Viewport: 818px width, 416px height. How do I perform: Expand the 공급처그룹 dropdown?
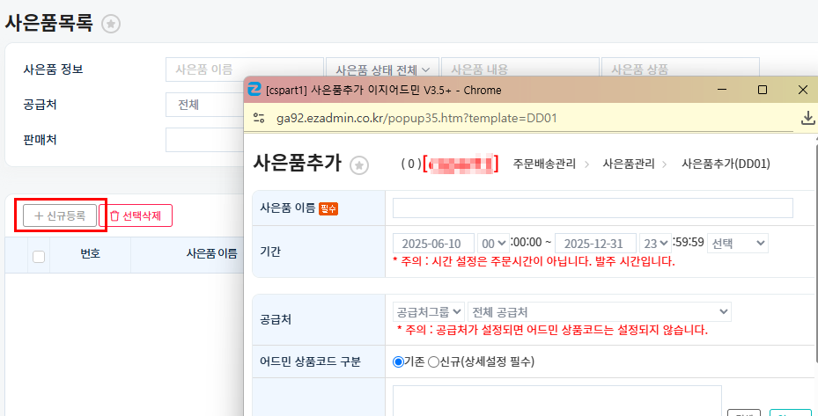click(x=429, y=311)
